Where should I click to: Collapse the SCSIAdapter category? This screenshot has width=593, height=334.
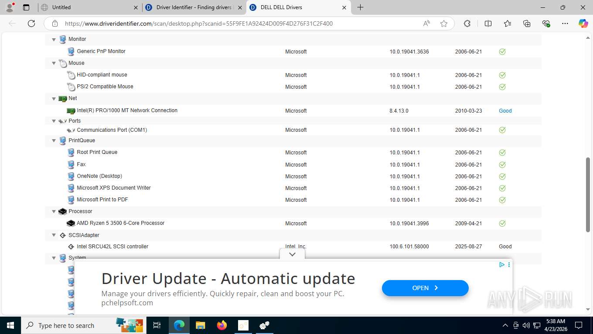point(54,235)
